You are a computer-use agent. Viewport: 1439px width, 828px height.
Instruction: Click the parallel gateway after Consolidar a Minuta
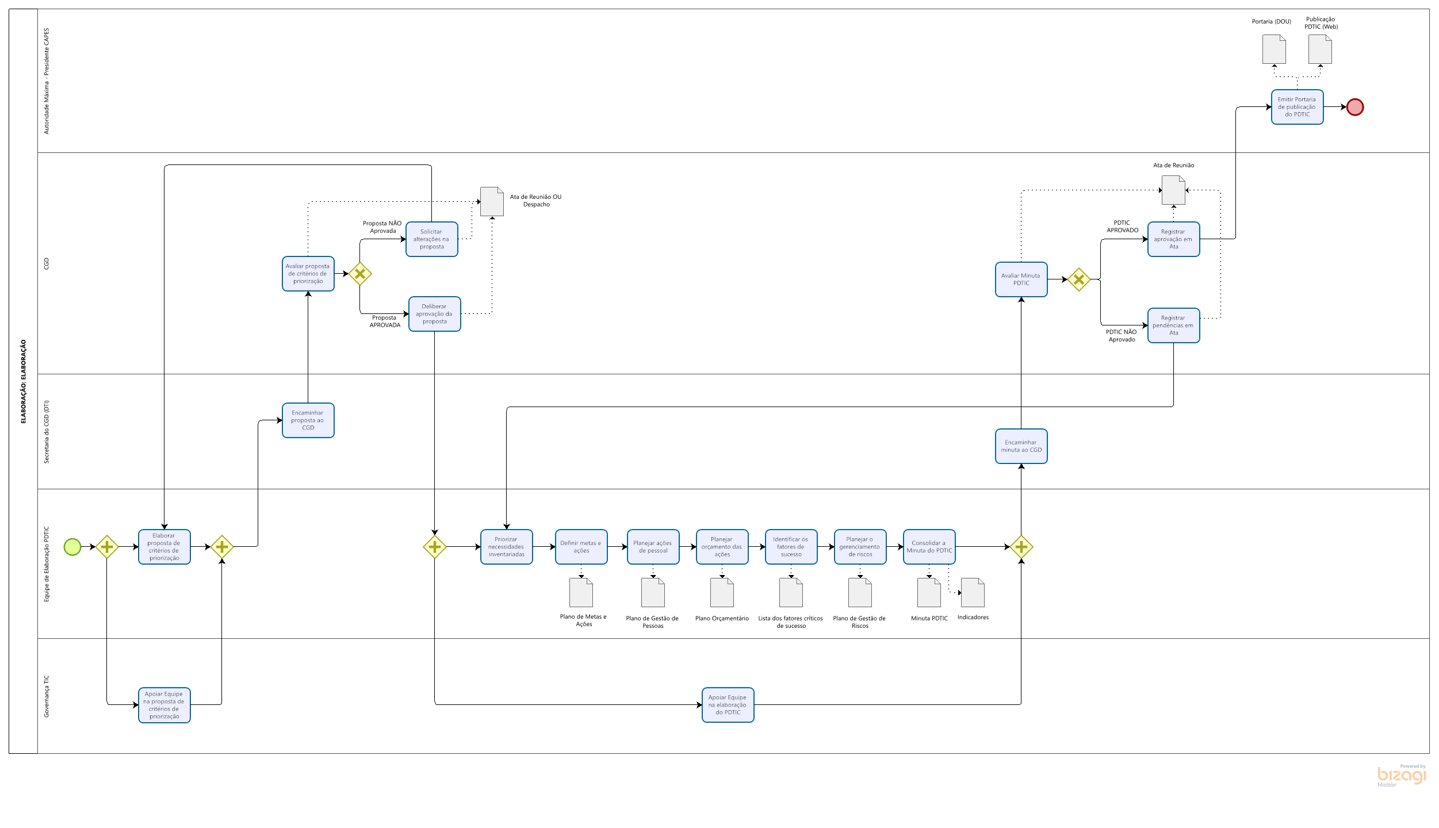coord(1021,547)
